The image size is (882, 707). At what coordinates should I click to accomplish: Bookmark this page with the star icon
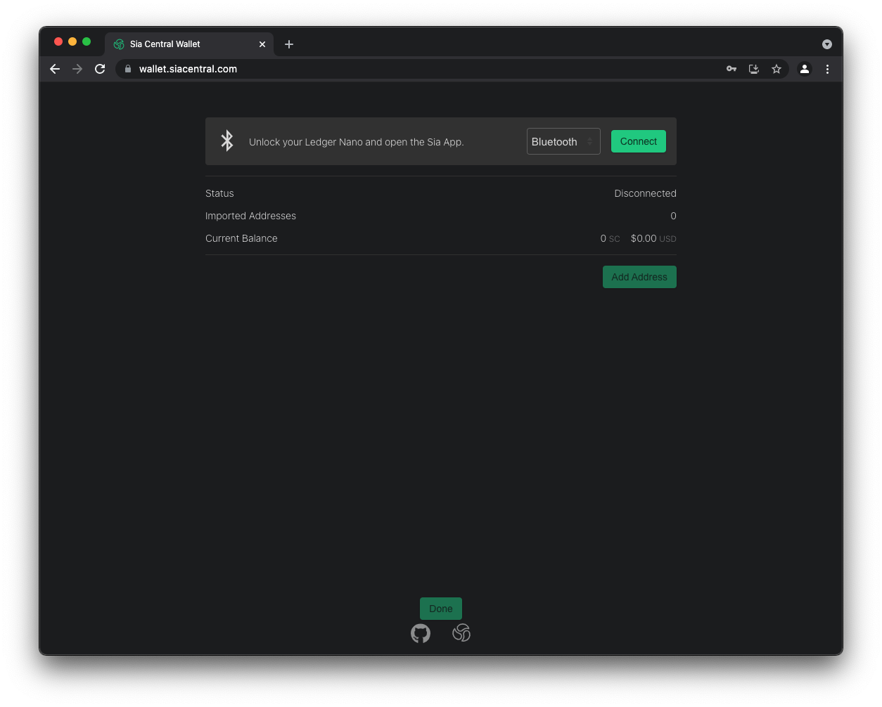(x=776, y=69)
